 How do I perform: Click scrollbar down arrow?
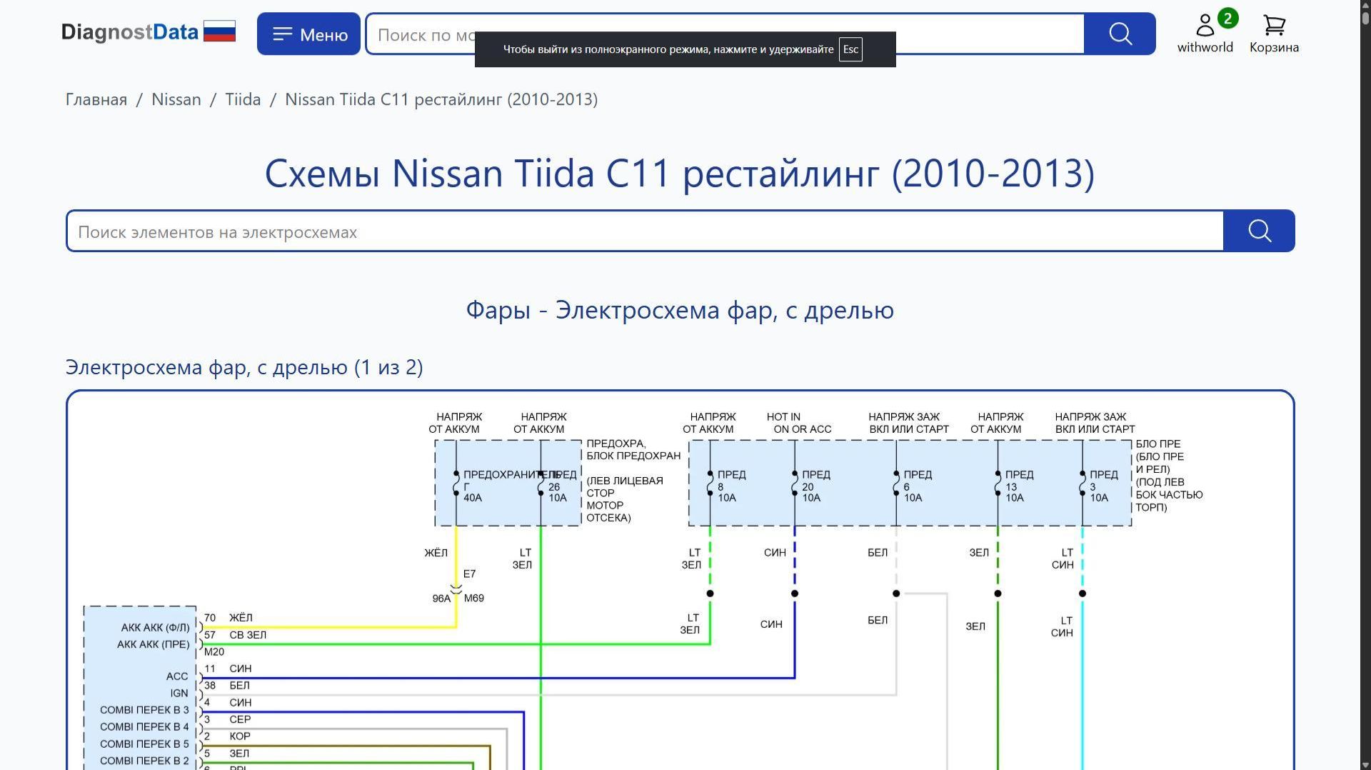(1365, 764)
